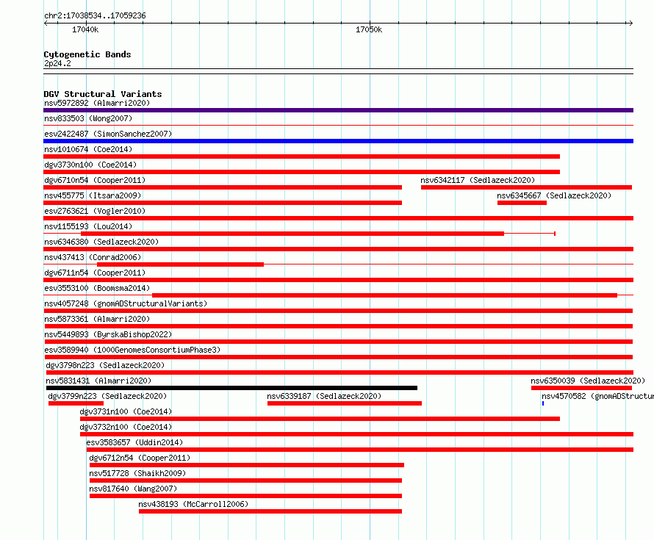Click nsv438193 (McCarroll2006) label
654x540 pixels.
pos(193,504)
